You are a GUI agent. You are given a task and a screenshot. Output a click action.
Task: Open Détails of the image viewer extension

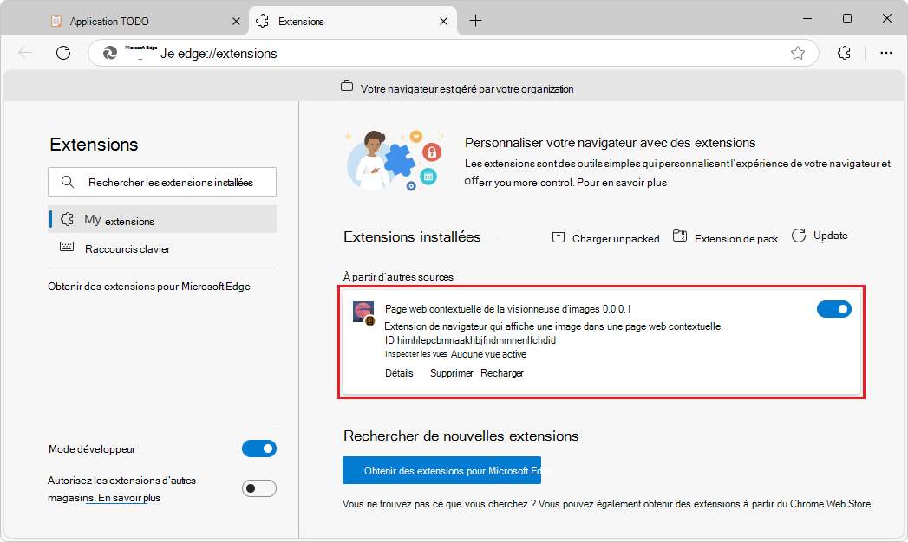398,372
